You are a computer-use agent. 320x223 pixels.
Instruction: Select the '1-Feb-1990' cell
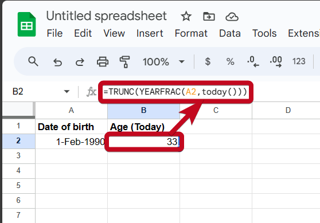click(71, 142)
